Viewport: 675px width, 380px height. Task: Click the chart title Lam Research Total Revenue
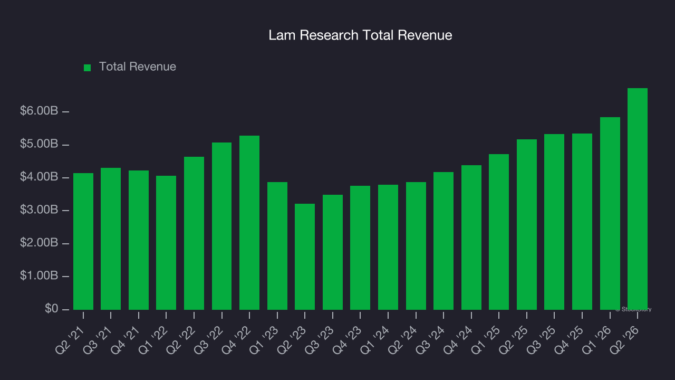pos(360,35)
